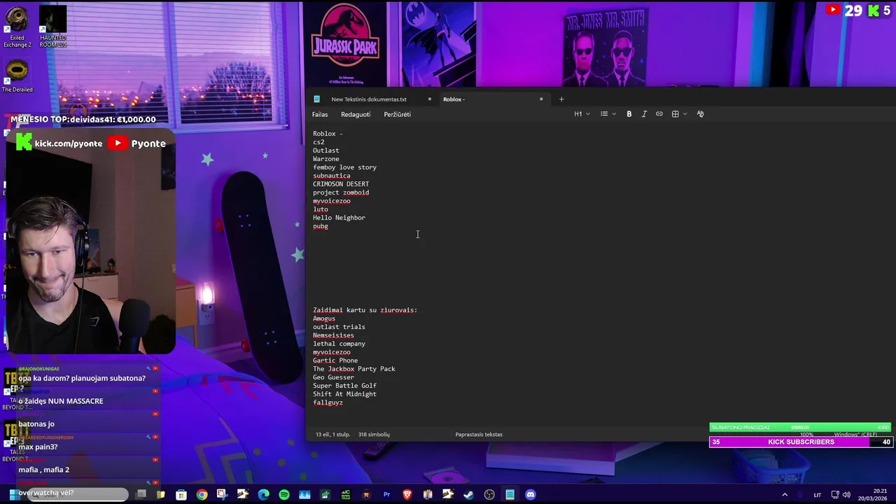Open Exiled Exchange 2 desktop shortcut
This screenshot has width=896, height=504.
pos(17,27)
